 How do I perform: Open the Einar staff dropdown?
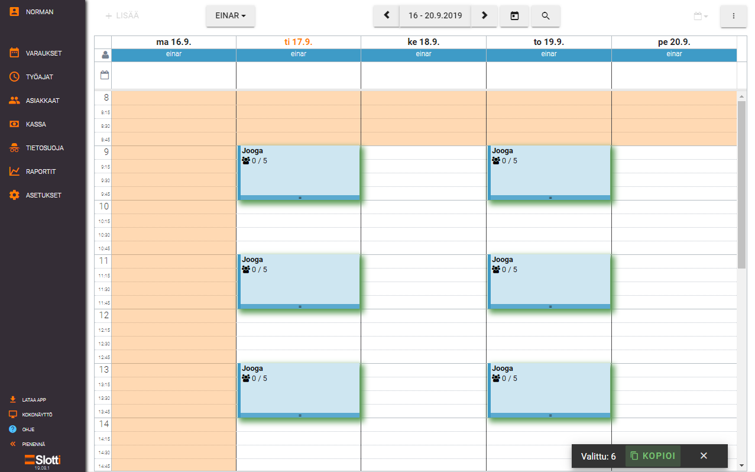coord(231,16)
